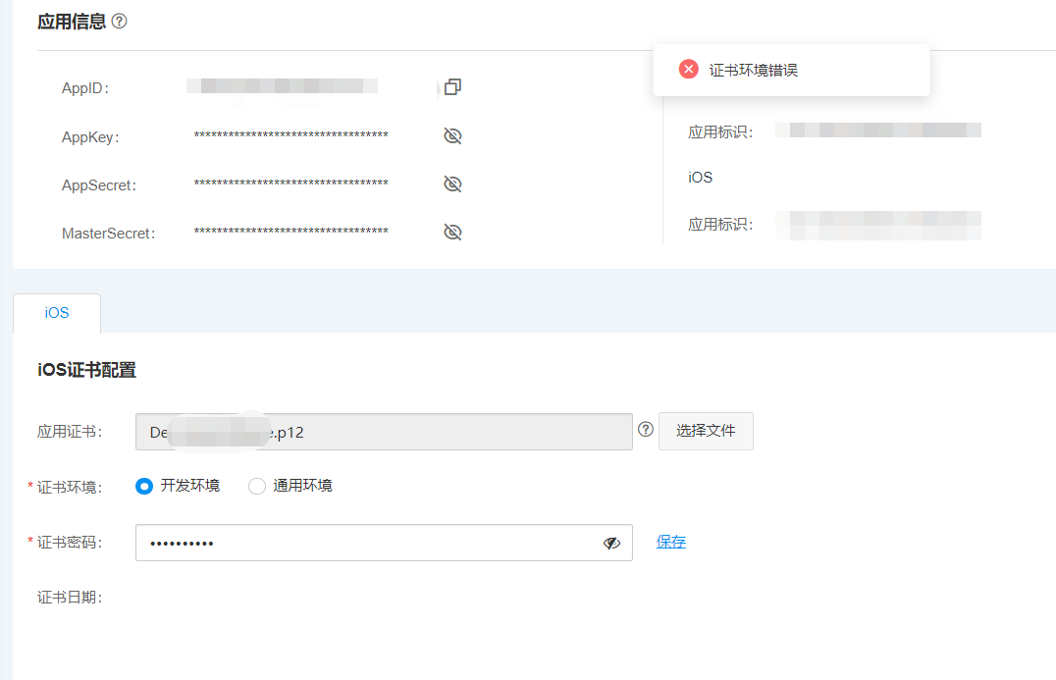Click the blurred 应用标识 value under iOS
Viewport: 1056px width, 680px height.
[878, 225]
